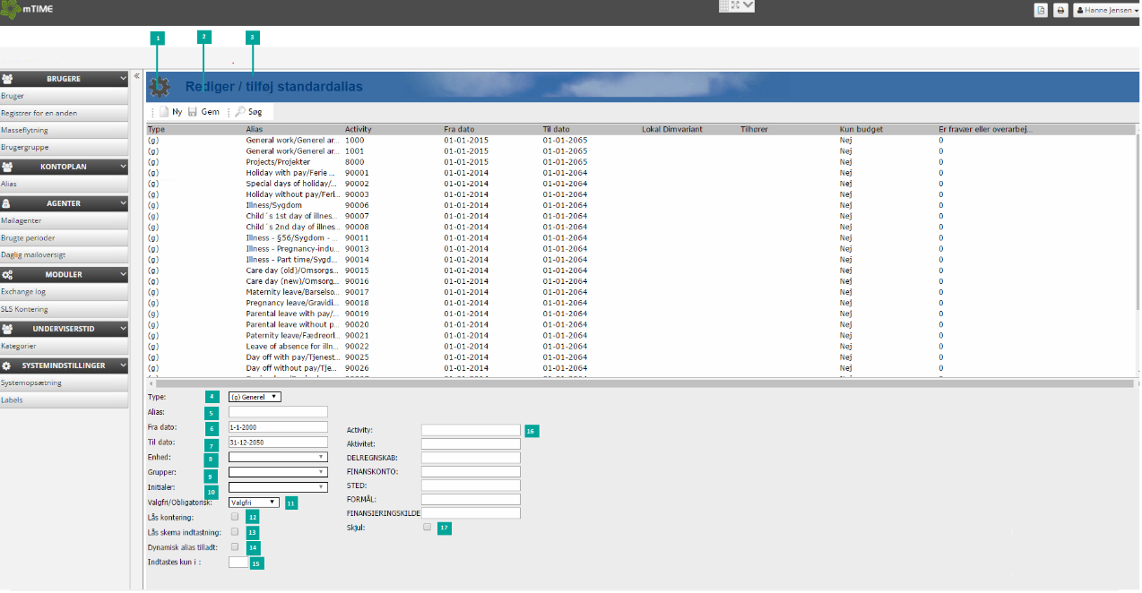Select Mailagenter in the sidebar
The image size is (1142, 593).
22,220
